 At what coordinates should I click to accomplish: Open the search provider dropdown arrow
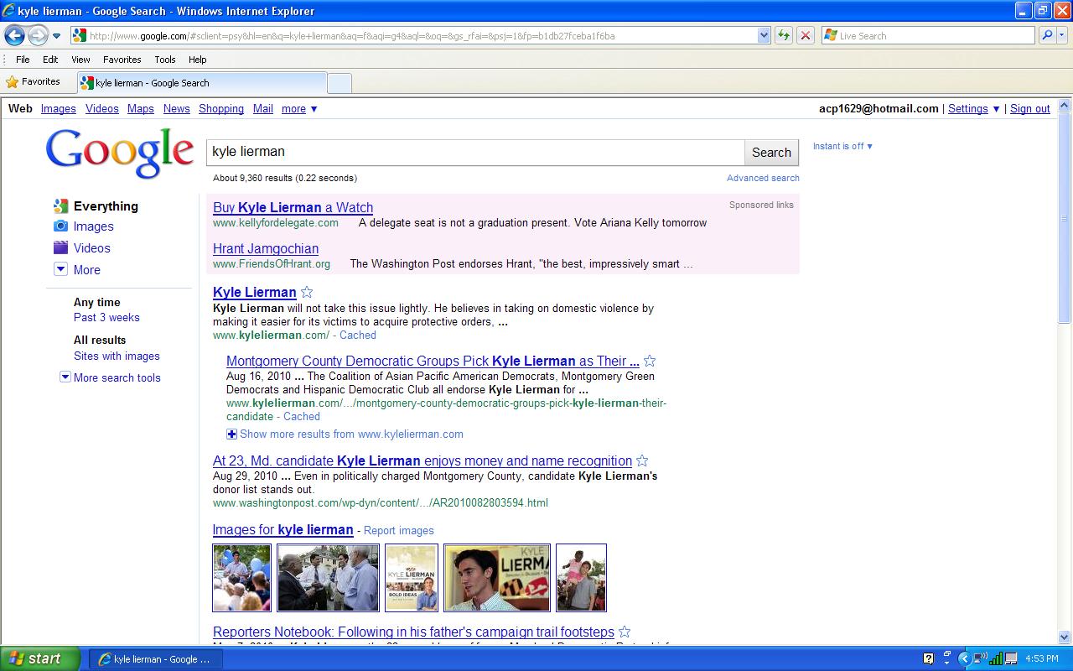point(1062,35)
